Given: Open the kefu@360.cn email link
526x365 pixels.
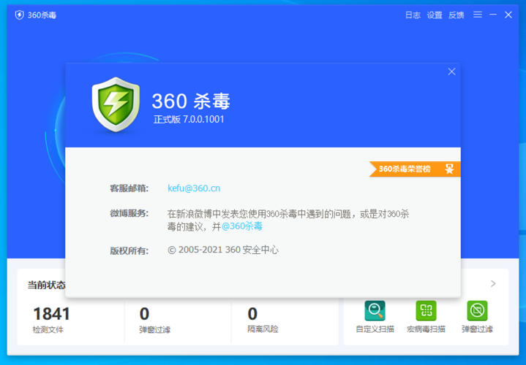Looking at the screenshot, I should click(x=194, y=188).
